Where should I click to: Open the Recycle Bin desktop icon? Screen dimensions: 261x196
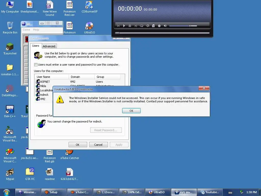(x=10, y=28)
